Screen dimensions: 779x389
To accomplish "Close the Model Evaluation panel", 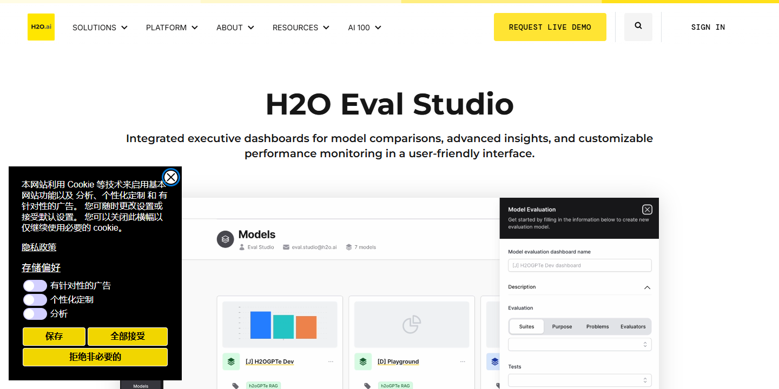I will pyautogui.click(x=647, y=210).
